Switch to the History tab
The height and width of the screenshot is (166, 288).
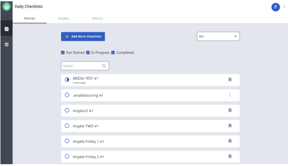click(97, 18)
